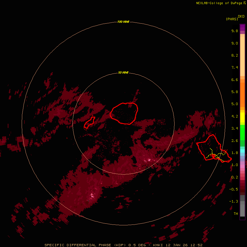Select the 8.2 scale label

tap(235, 55)
